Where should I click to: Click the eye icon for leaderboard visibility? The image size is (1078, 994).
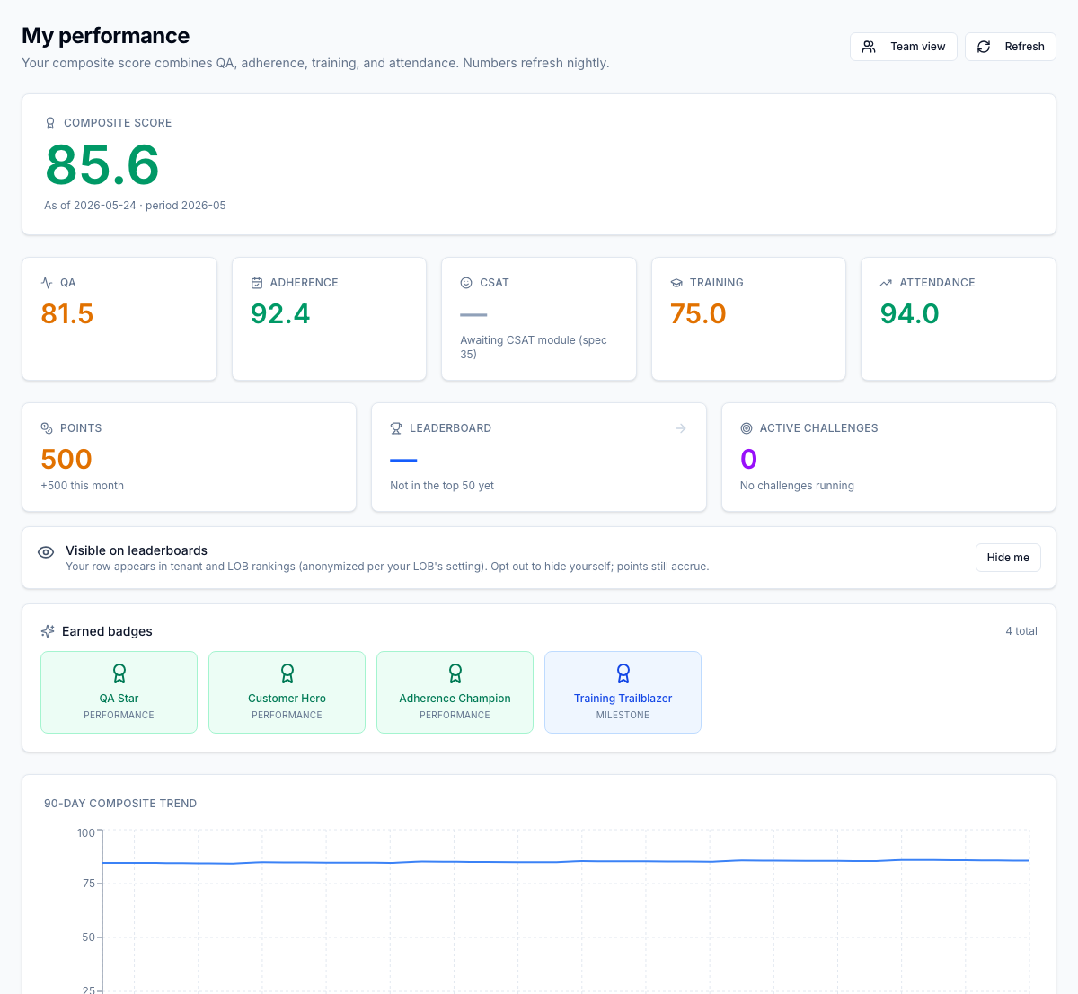tap(46, 552)
